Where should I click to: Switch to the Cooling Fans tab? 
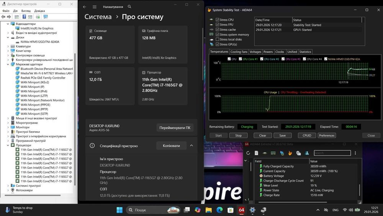coord(239,52)
